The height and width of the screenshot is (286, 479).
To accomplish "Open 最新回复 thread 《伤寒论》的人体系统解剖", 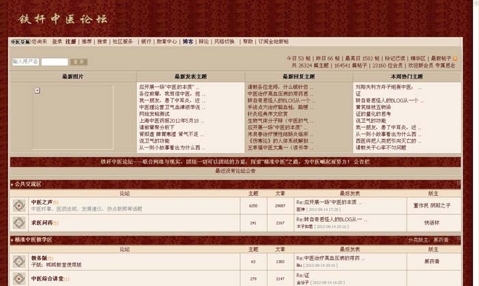I will (280, 141).
